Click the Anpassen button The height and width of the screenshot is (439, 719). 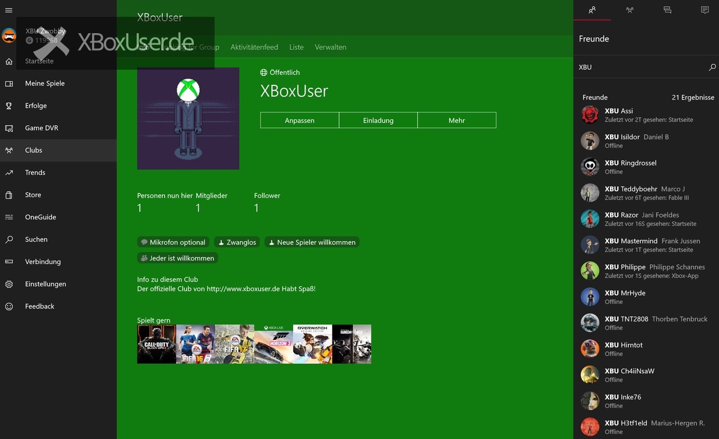click(x=299, y=120)
